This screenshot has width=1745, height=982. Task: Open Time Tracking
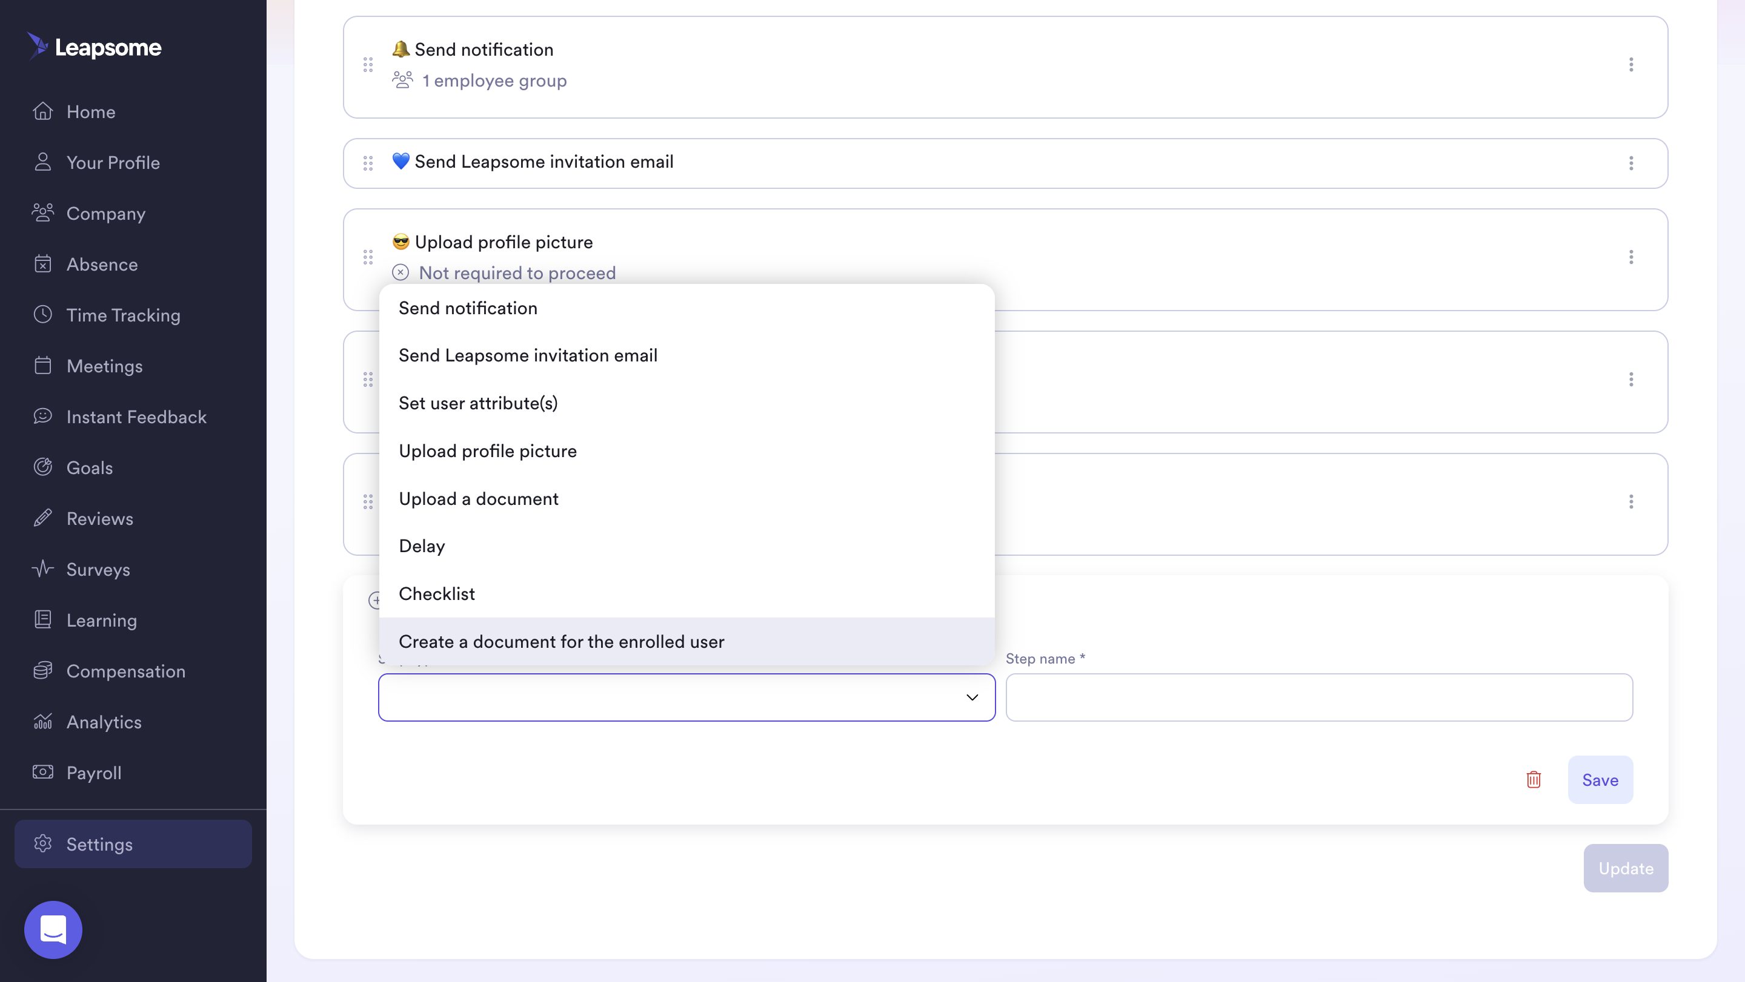[x=122, y=315]
